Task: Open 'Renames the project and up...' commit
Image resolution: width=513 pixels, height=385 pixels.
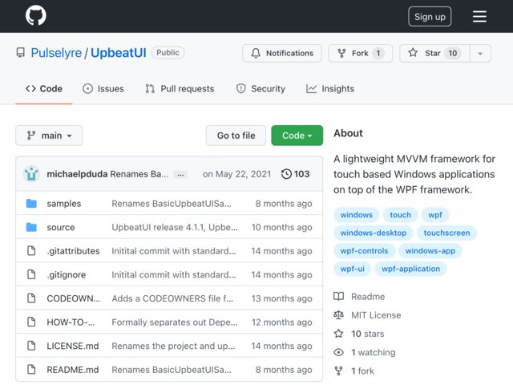Action: click(x=173, y=346)
